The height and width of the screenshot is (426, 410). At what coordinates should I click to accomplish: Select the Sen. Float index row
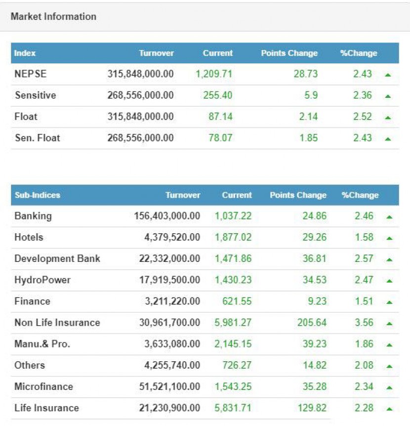tap(38, 138)
